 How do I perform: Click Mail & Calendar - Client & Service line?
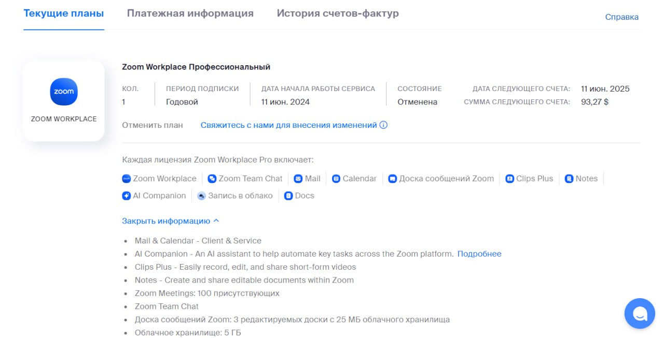198,241
